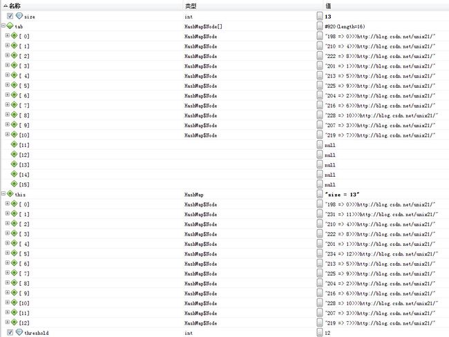The image size is (449, 337).
Task: Collapse the tab array node
Action: 3,26
